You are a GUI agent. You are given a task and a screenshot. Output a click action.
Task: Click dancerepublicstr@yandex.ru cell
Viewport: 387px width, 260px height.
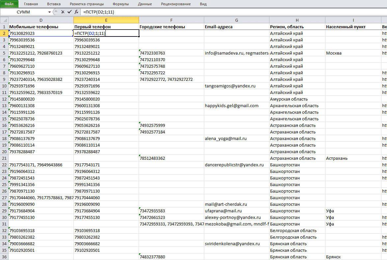236,165
